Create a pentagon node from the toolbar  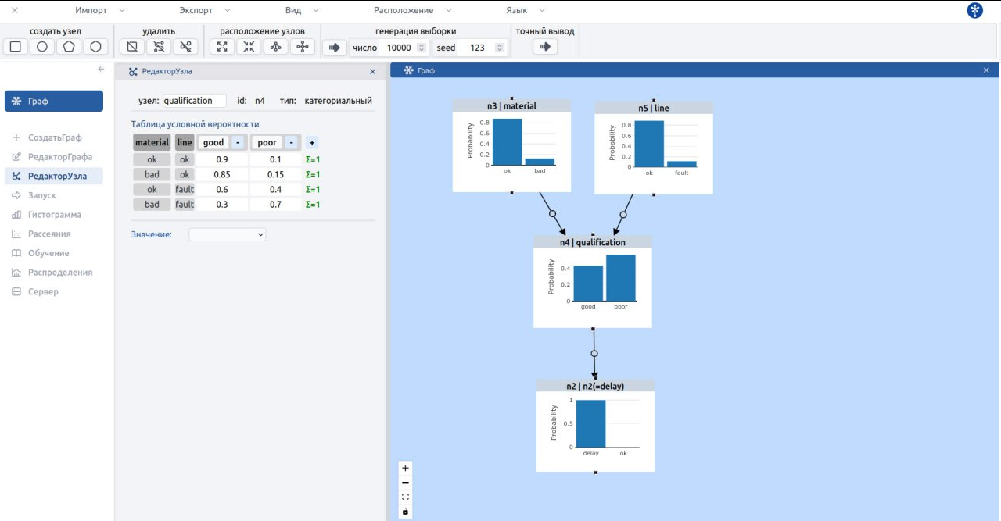[x=69, y=47]
